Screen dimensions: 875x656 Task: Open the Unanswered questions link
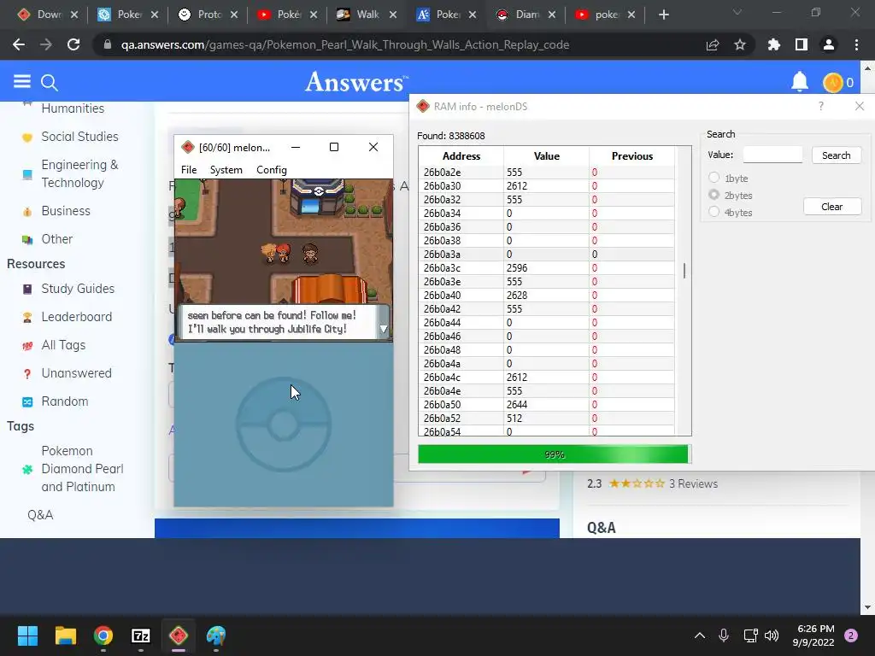[x=76, y=373]
